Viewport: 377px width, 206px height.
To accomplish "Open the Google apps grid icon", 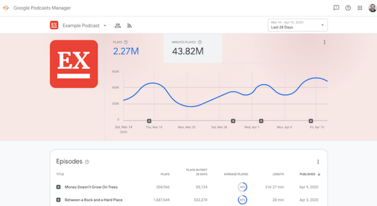I will point(360,8).
